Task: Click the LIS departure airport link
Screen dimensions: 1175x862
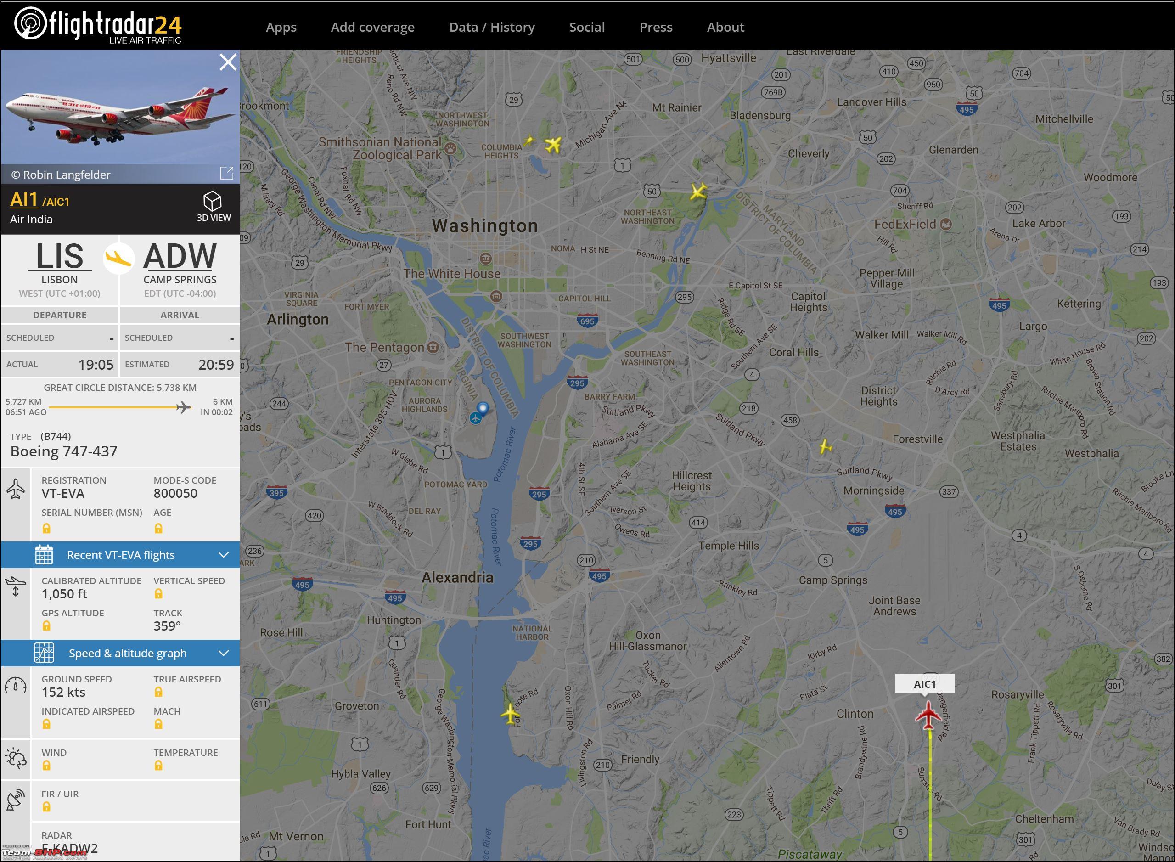Action: [60, 256]
